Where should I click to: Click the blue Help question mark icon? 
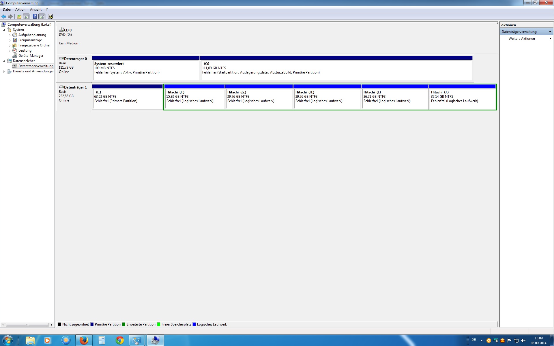[x=35, y=16]
